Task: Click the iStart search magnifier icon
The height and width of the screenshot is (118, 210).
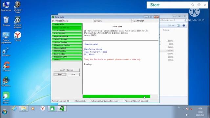Action: (193, 5)
